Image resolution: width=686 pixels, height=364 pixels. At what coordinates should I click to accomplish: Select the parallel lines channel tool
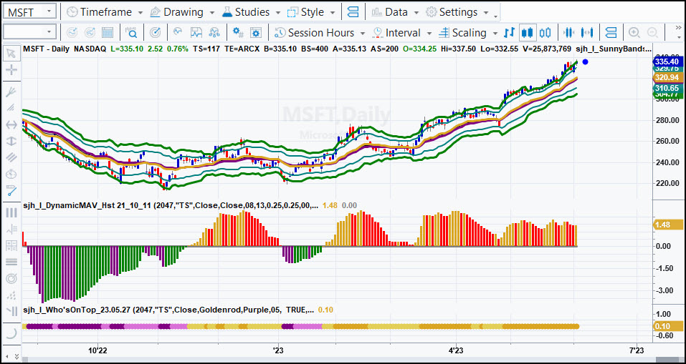coord(11,157)
